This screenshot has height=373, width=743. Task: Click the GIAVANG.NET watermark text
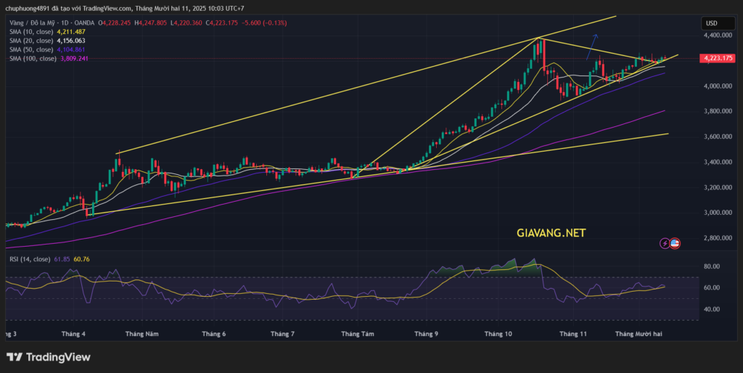click(x=551, y=233)
